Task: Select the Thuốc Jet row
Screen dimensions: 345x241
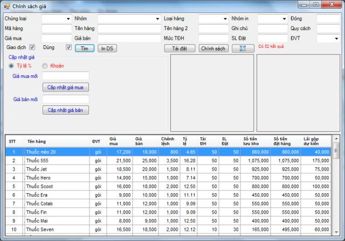Action: coord(168,169)
